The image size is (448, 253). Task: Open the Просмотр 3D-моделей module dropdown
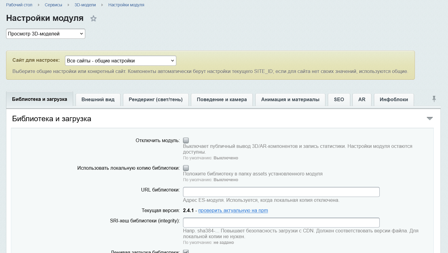coord(46,34)
